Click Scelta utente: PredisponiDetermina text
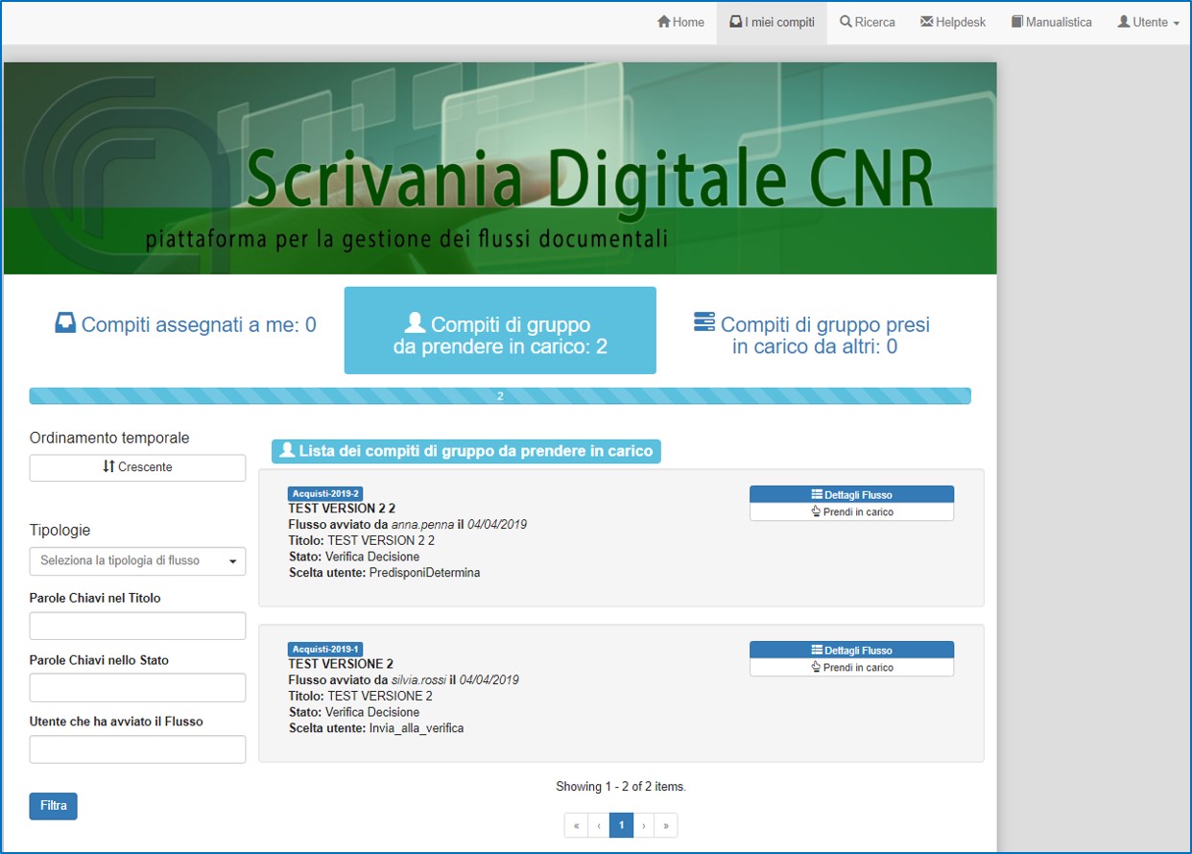Viewport: 1192px width, 854px height. [x=384, y=573]
